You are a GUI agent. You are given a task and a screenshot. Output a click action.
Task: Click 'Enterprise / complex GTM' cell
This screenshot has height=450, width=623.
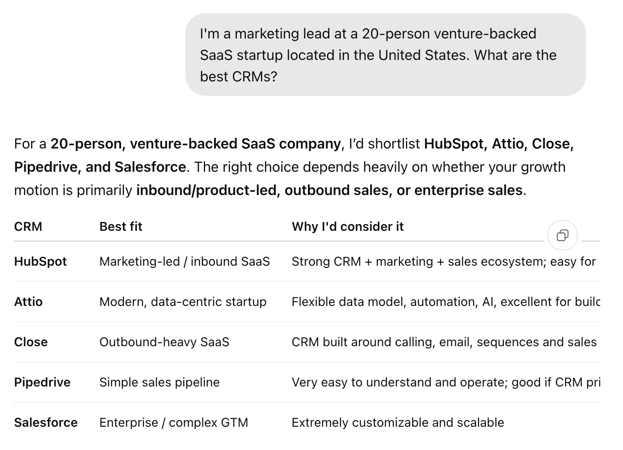[x=173, y=423]
